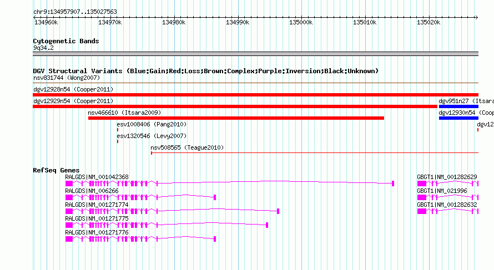
Task: Click the GBGT1 NM_001282632 transcript glyph
Action: pyautogui.click(x=448, y=211)
